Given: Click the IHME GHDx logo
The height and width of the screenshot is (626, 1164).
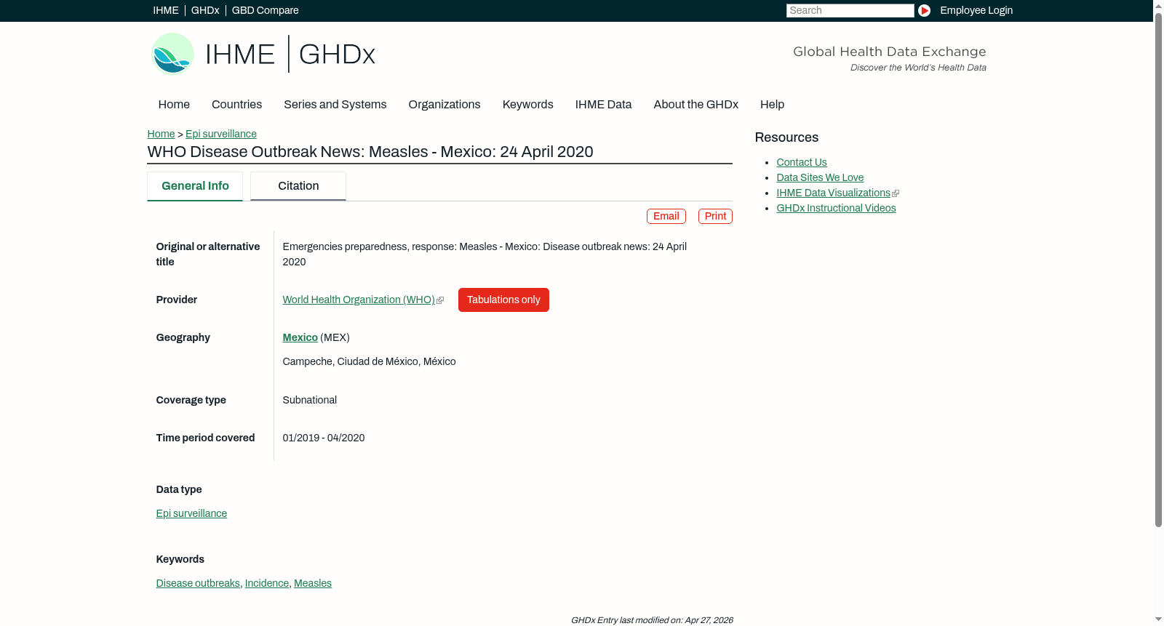Looking at the screenshot, I should pyautogui.click(x=263, y=54).
